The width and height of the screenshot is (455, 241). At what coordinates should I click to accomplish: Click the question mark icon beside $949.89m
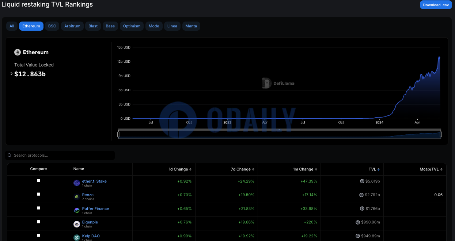click(358, 236)
